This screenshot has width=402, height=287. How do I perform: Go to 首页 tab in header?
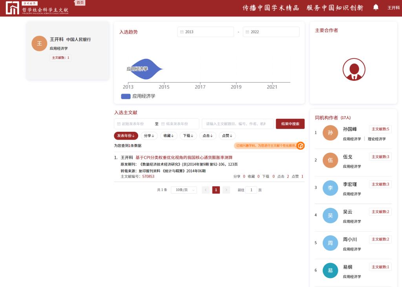[80, 3]
